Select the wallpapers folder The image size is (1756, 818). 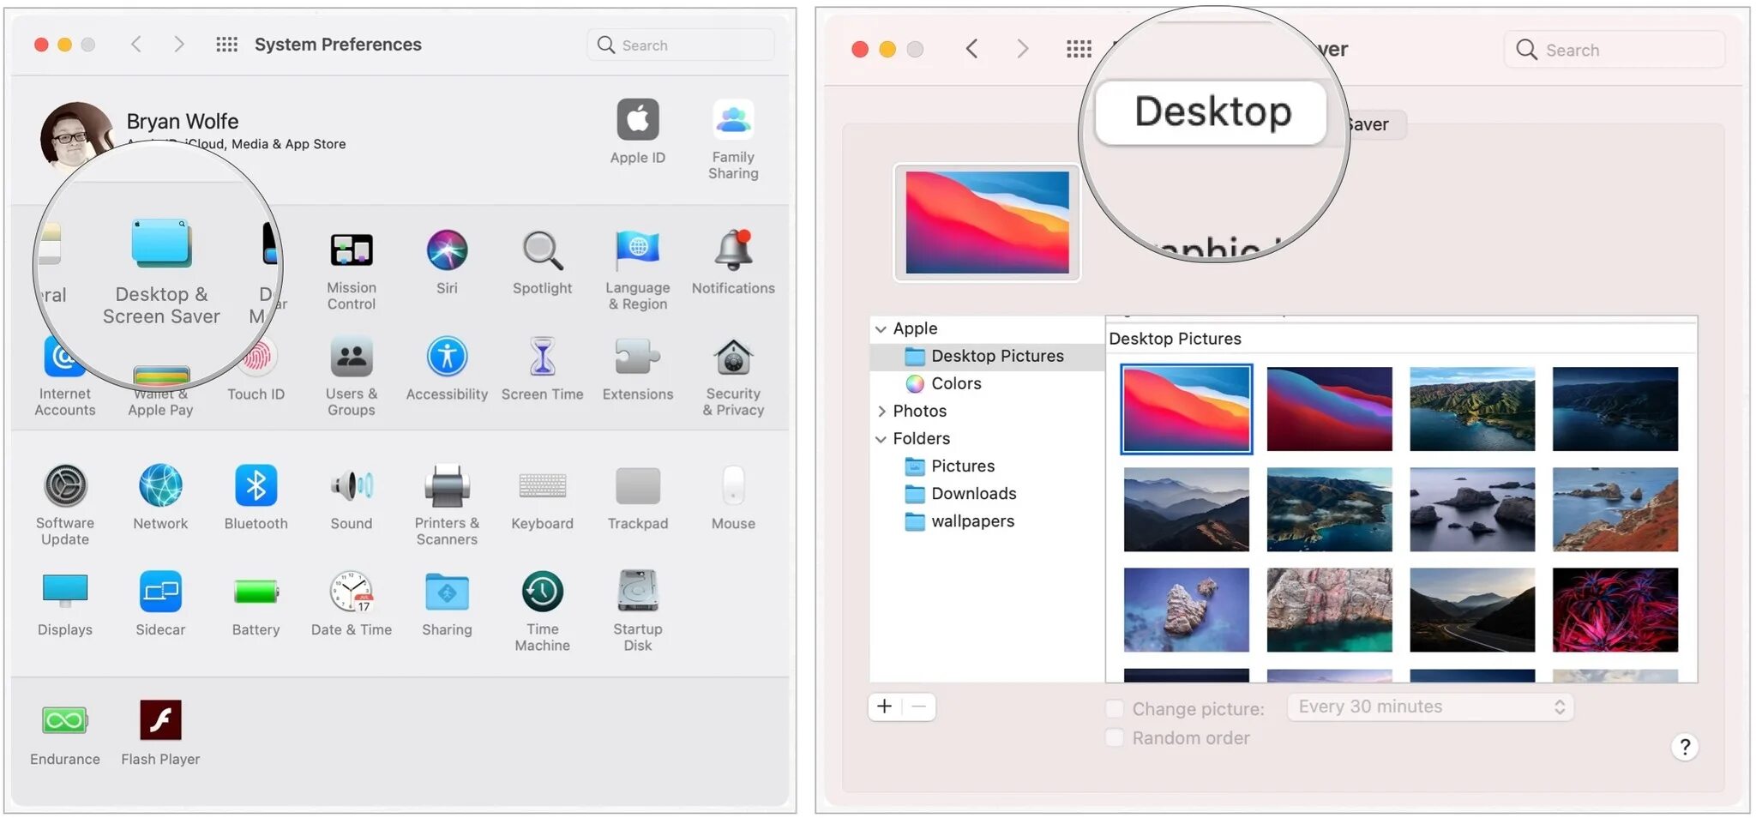[986, 520]
